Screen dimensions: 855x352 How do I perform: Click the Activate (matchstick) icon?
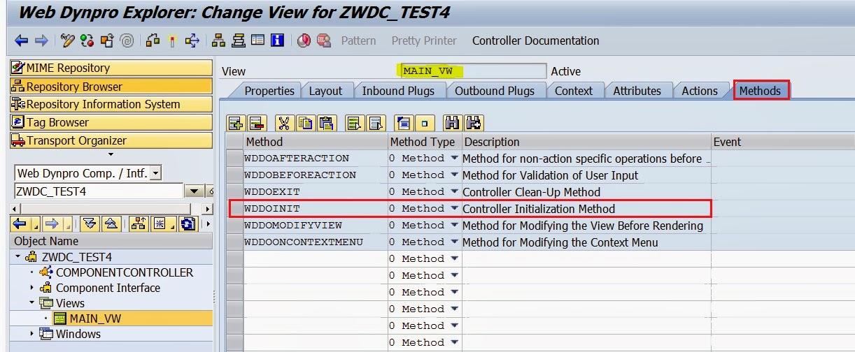[x=173, y=41]
